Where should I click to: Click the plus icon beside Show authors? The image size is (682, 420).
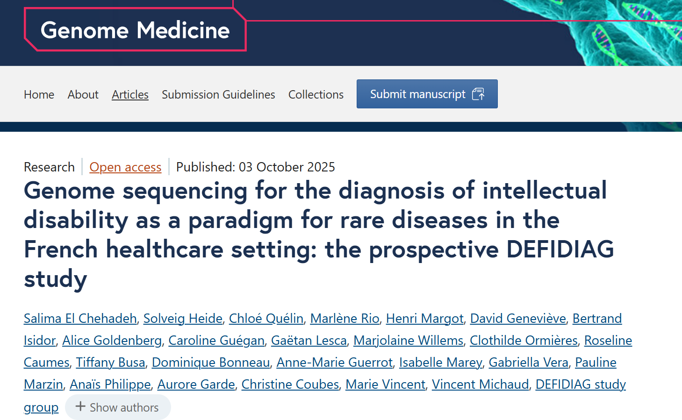(80, 407)
